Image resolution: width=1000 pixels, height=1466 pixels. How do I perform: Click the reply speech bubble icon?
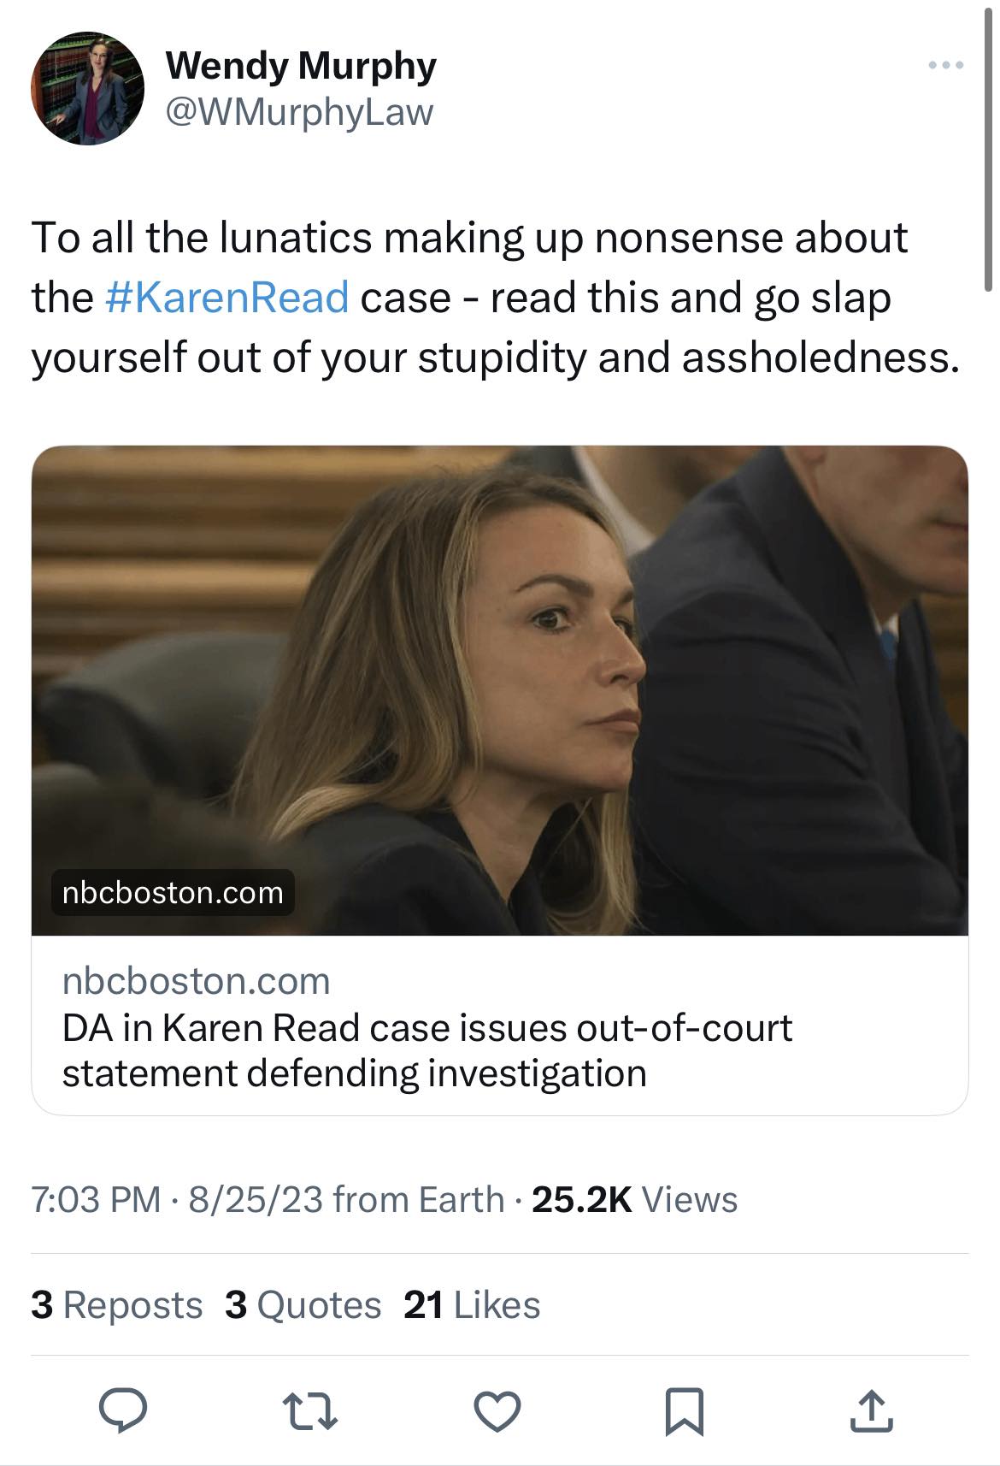(122, 1410)
